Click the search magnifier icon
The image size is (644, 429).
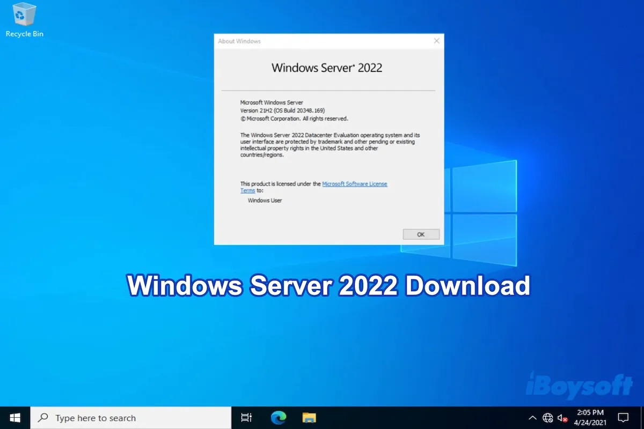click(43, 417)
